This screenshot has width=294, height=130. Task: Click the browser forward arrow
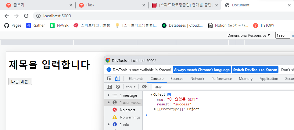tap(16, 16)
